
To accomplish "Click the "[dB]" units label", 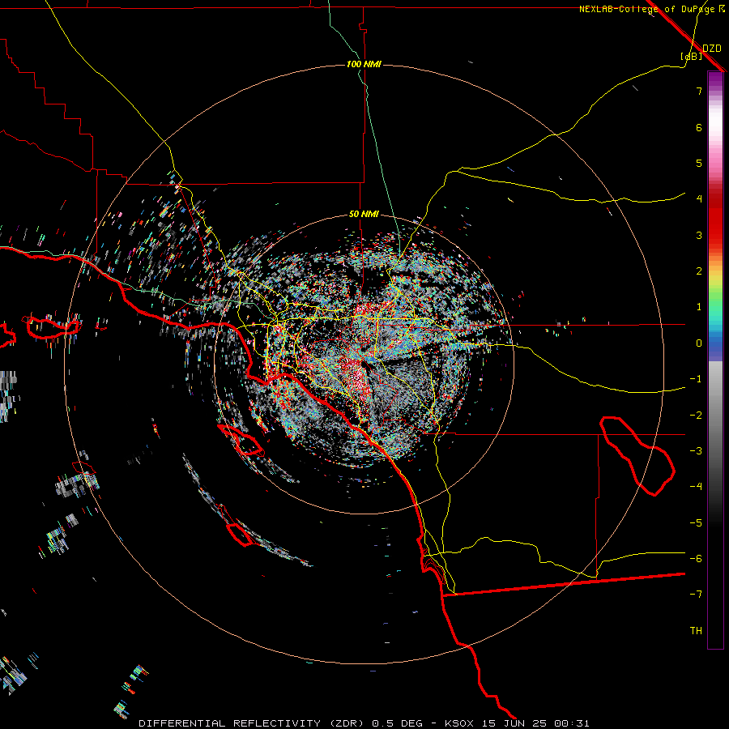I will point(692,56).
